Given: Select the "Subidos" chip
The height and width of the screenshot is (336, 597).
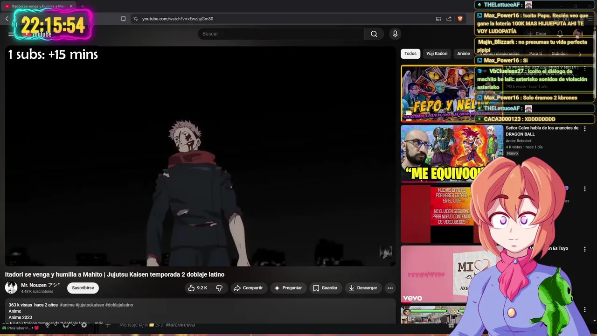Looking at the screenshot, I should pos(560,54).
